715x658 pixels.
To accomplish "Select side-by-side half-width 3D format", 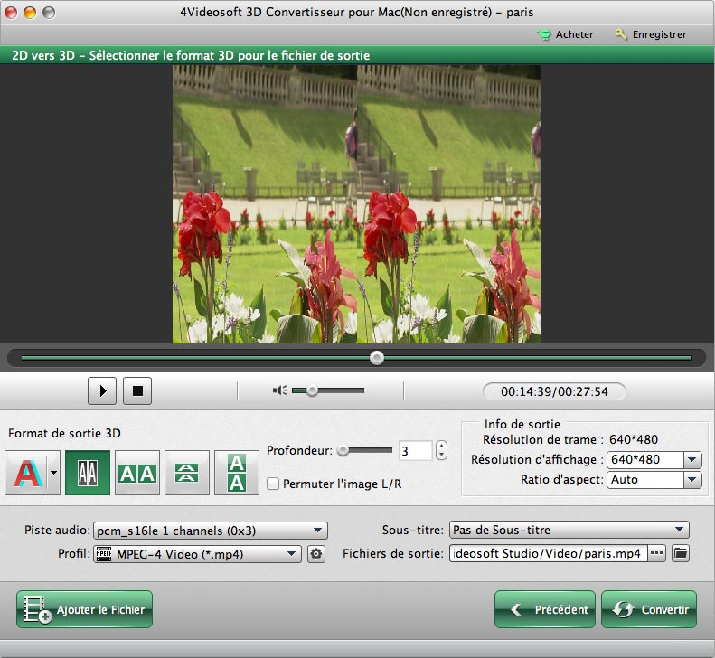I will pyautogui.click(x=88, y=472).
